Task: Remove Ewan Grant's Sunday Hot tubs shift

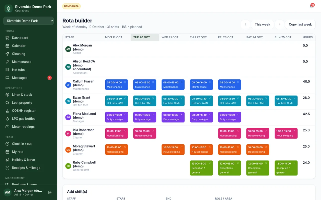Action: 294,98
